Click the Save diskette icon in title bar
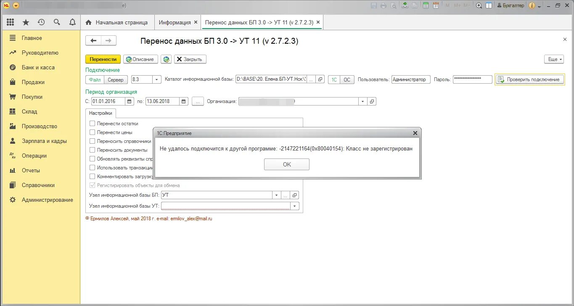The height and width of the screenshot is (306, 574). [x=374, y=5]
